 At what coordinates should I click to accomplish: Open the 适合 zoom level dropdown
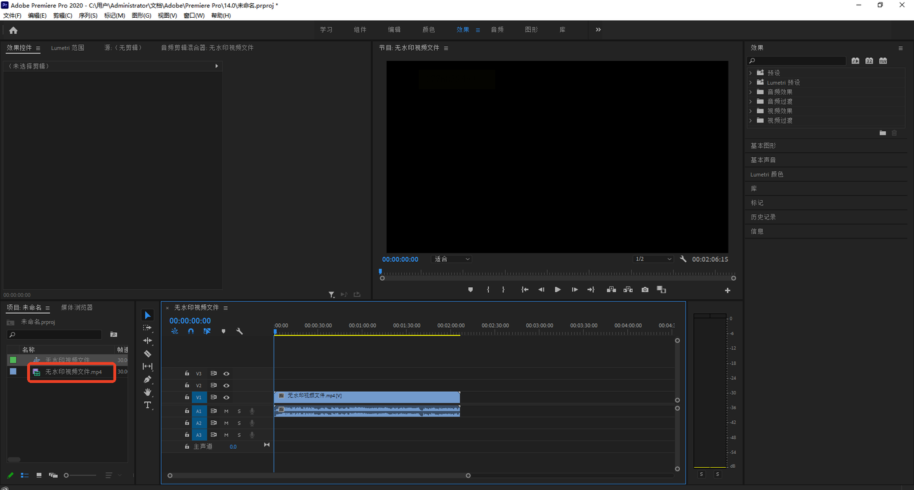[x=452, y=259]
